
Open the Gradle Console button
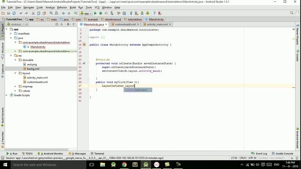click(x=283, y=154)
